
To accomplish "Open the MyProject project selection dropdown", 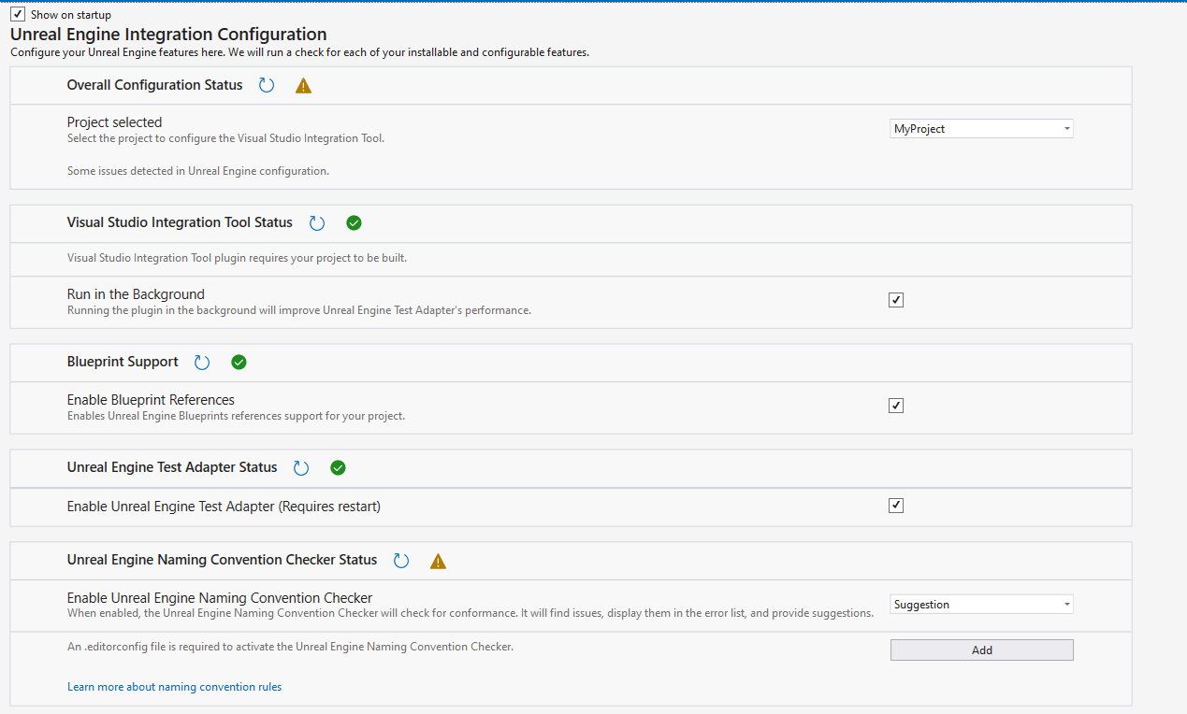I will [x=981, y=129].
